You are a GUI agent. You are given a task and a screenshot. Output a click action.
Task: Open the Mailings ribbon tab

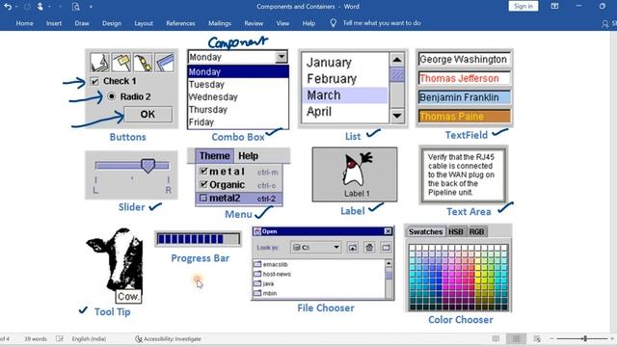(220, 23)
